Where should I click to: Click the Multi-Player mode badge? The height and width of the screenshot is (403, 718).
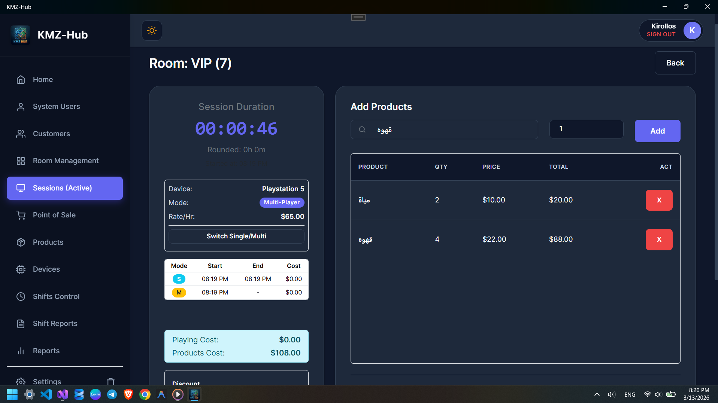click(282, 202)
